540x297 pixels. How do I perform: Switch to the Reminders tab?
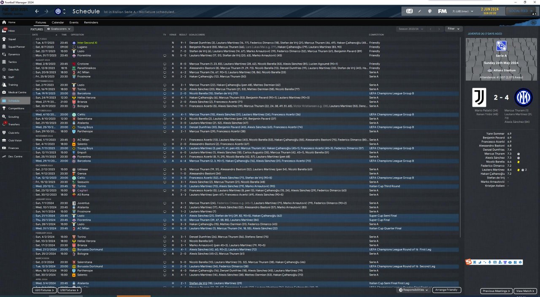coord(91,22)
